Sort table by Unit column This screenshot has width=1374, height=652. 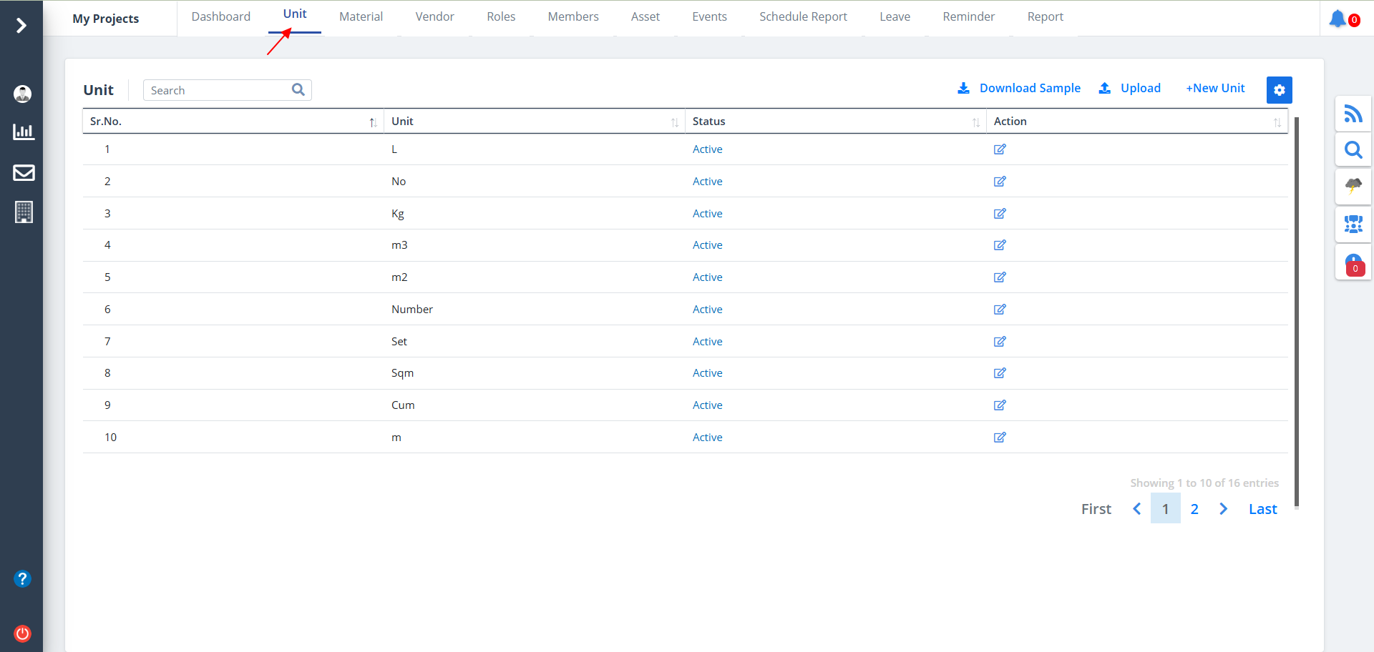pyautogui.click(x=534, y=122)
